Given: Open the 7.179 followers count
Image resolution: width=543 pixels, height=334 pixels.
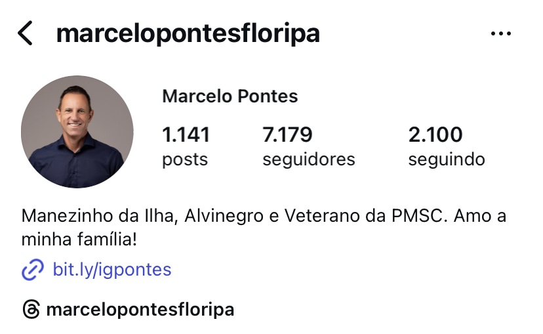Looking at the screenshot, I should (287, 135).
